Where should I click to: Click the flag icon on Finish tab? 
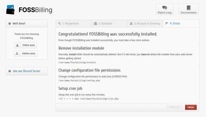click(167, 24)
